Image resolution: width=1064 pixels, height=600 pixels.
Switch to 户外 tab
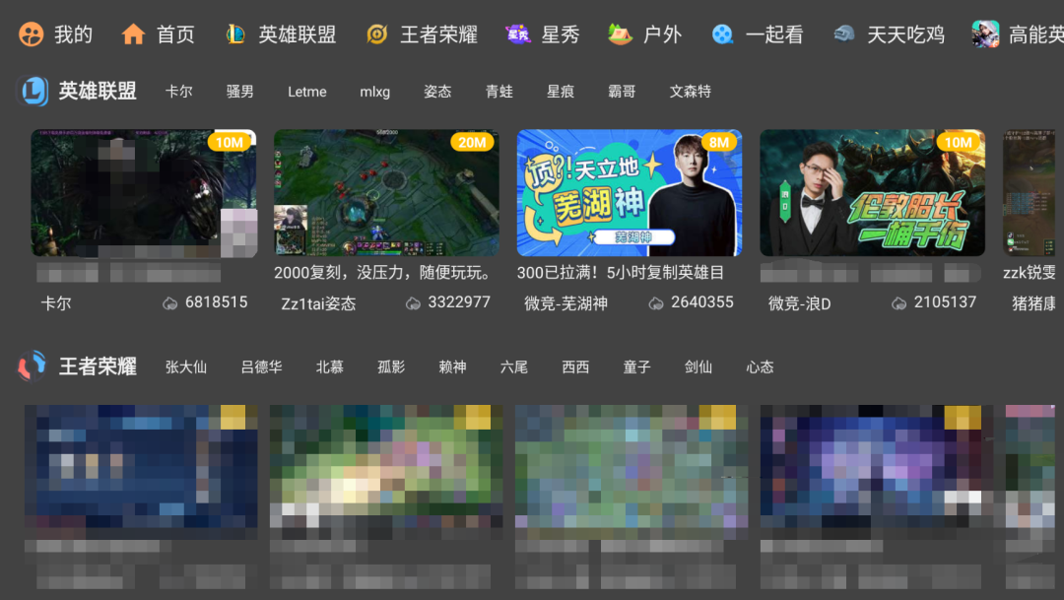click(662, 33)
